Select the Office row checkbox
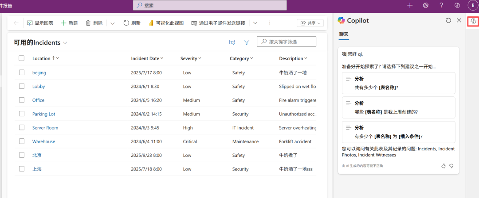The image size is (479, 198). point(21,100)
